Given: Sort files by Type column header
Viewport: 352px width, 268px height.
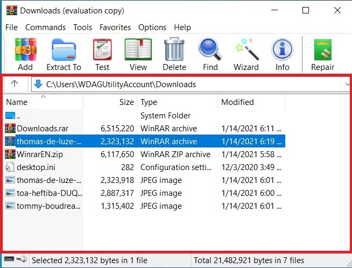Looking at the screenshot, I should click(x=178, y=102).
